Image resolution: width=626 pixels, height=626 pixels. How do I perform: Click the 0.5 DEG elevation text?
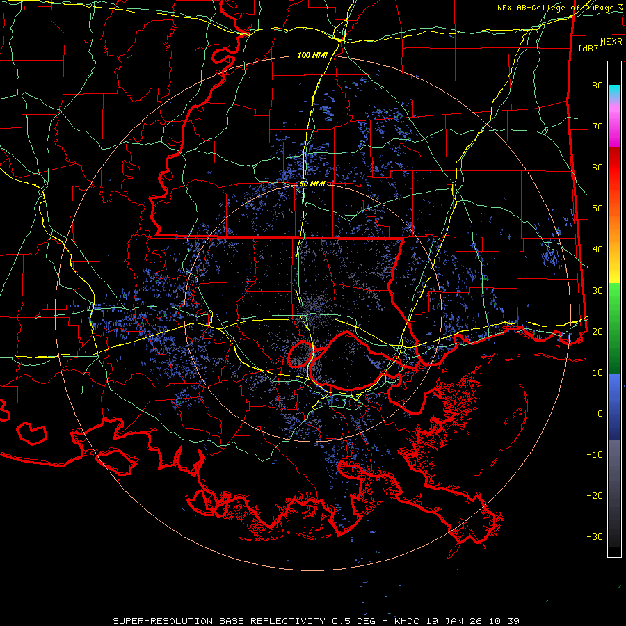353,621
